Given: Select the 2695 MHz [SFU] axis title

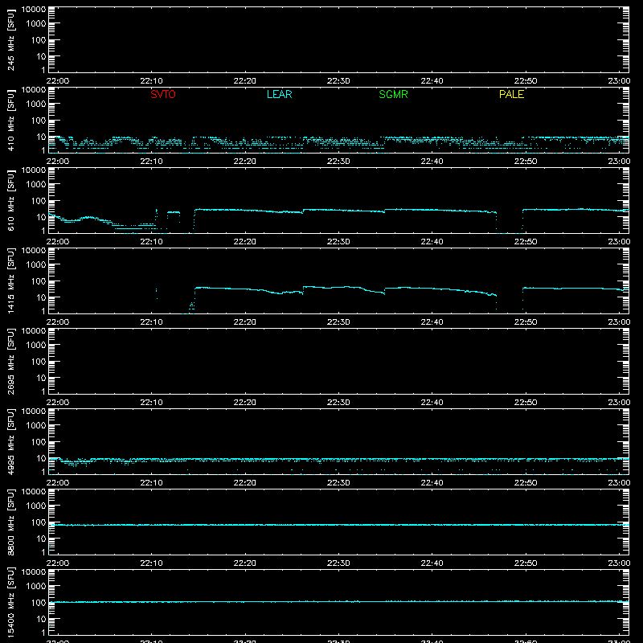Looking at the screenshot, I should (10, 361).
